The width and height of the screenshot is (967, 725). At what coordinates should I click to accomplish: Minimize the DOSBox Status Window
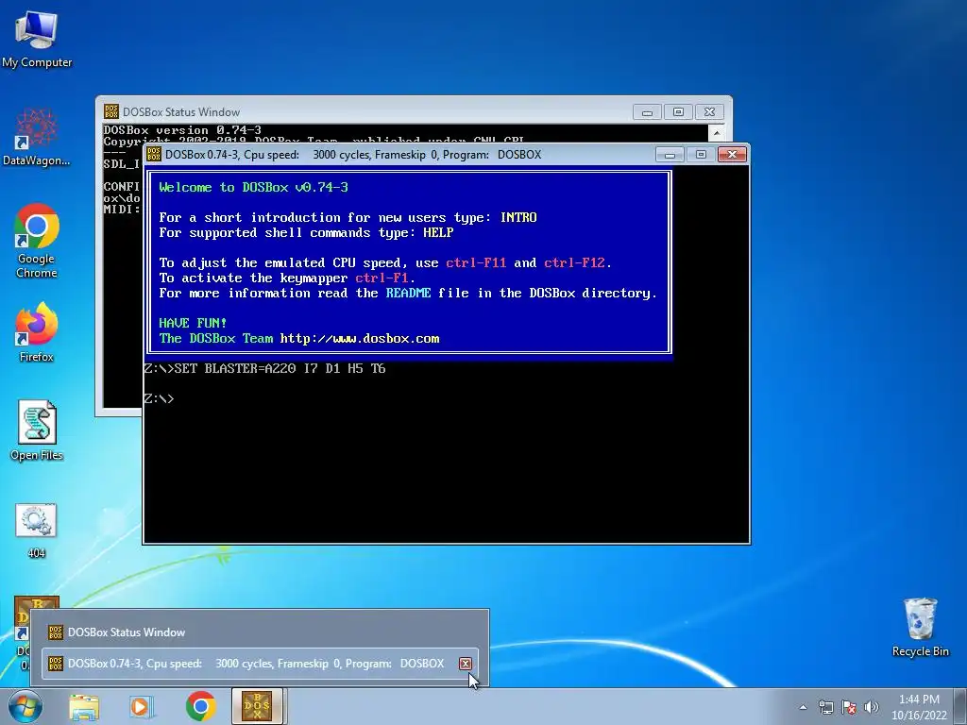click(x=647, y=112)
